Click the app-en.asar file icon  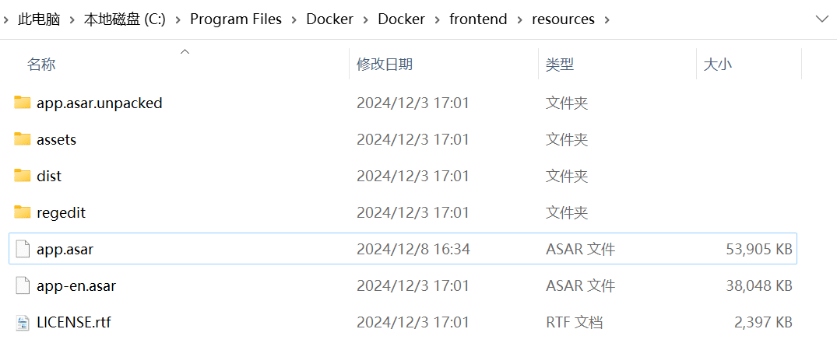23,285
